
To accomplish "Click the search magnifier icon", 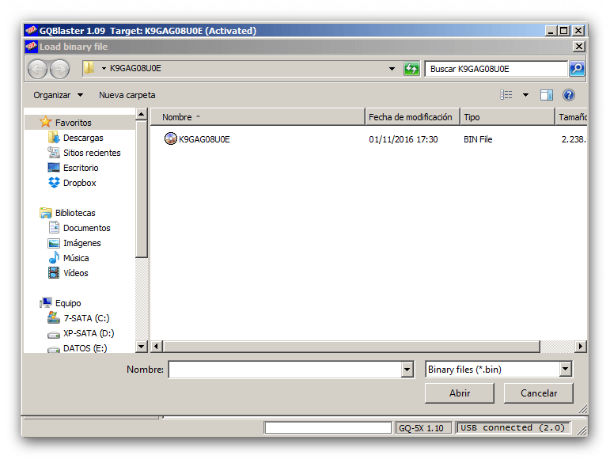I will (x=578, y=69).
